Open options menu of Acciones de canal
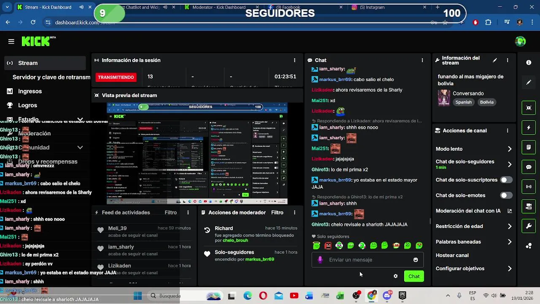The height and width of the screenshot is (304, 540). [508, 131]
